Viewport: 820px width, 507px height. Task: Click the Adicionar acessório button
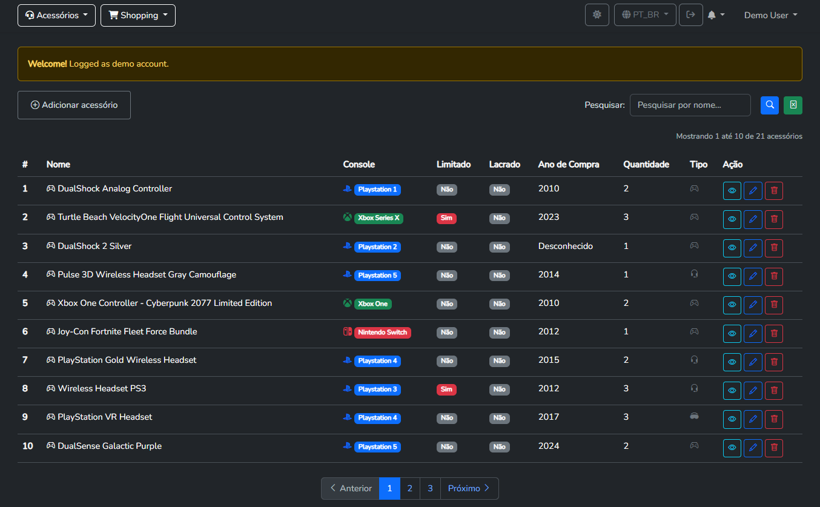pyautogui.click(x=74, y=105)
